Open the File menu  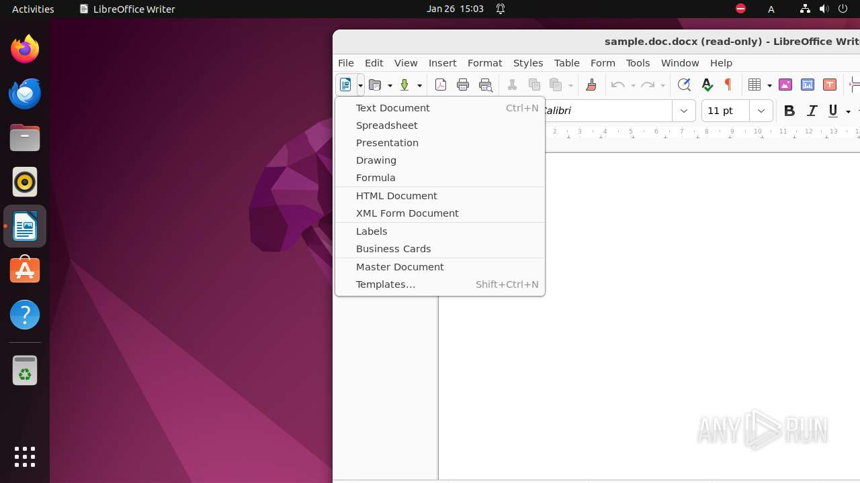[346, 62]
